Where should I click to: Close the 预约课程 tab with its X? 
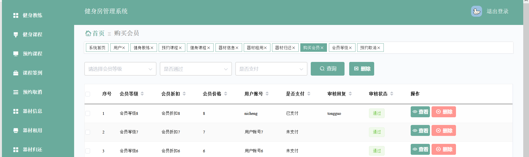pyautogui.click(x=180, y=48)
